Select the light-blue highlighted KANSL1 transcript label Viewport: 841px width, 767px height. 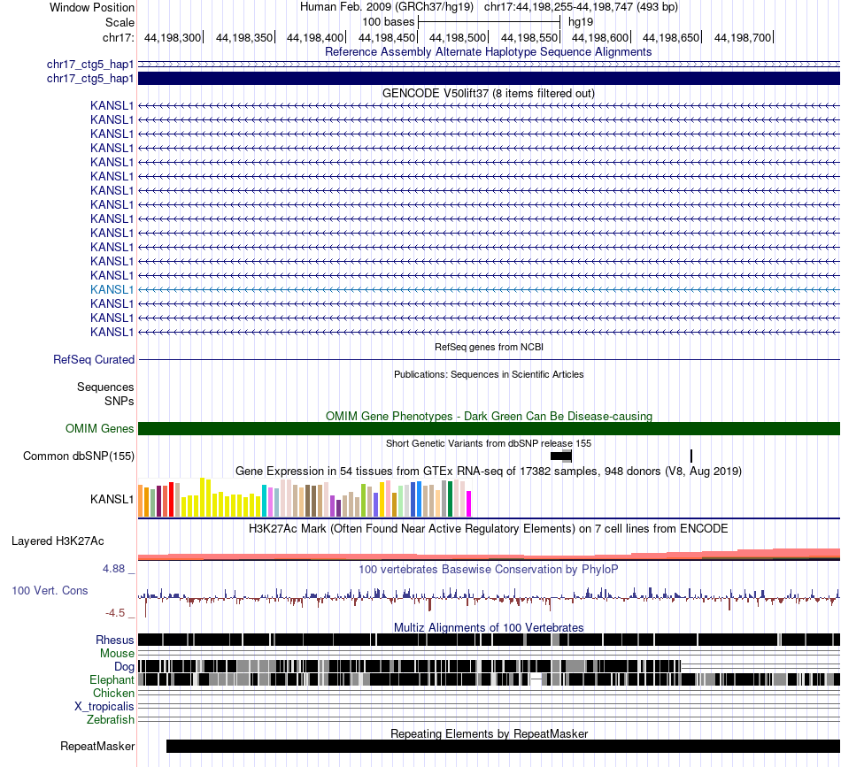[112, 290]
